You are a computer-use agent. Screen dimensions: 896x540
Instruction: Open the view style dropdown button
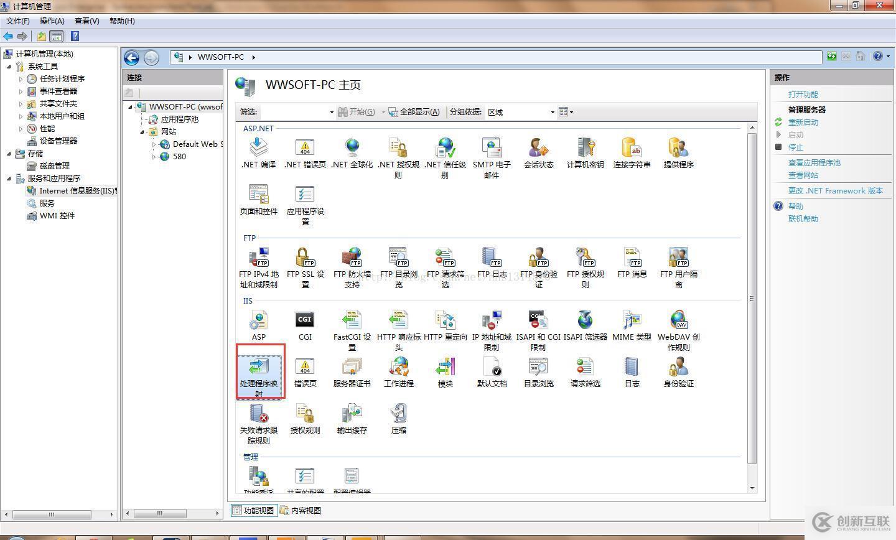tap(566, 112)
